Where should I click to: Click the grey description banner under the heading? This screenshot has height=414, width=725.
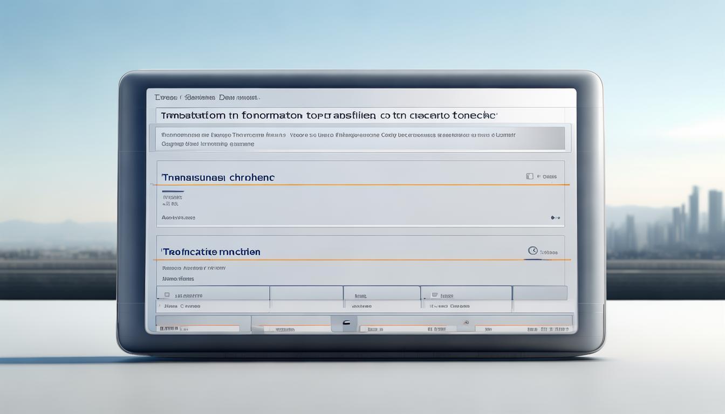[x=357, y=139]
